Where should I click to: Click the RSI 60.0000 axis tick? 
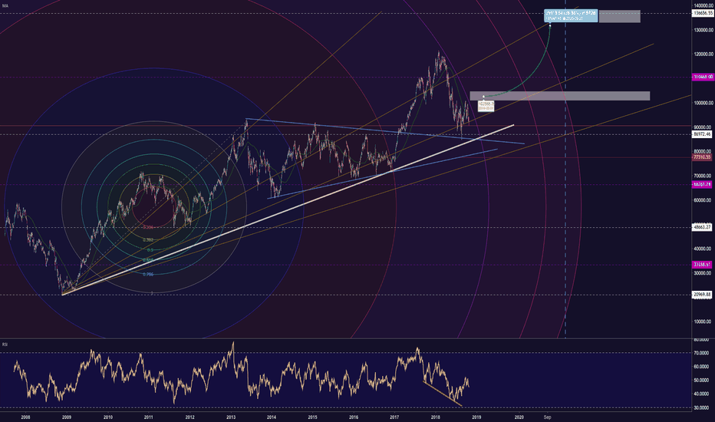tap(701, 366)
